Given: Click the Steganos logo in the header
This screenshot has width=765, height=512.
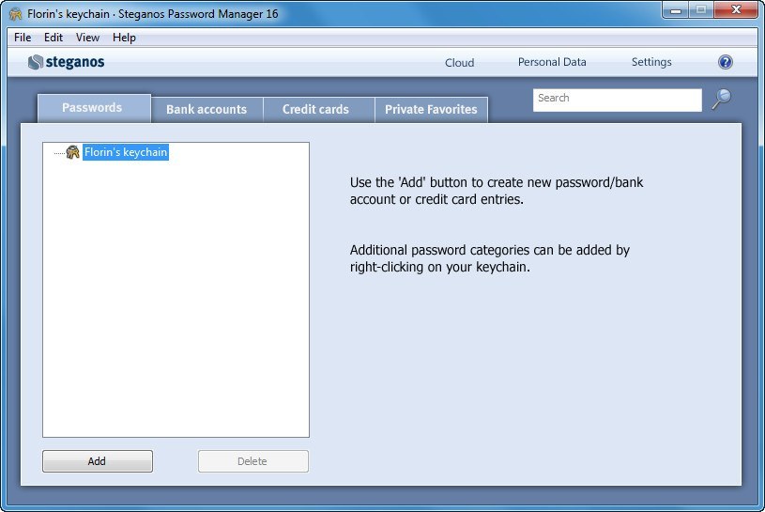Looking at the screenshot, I should pyautogui.click(x=66, y=62).
